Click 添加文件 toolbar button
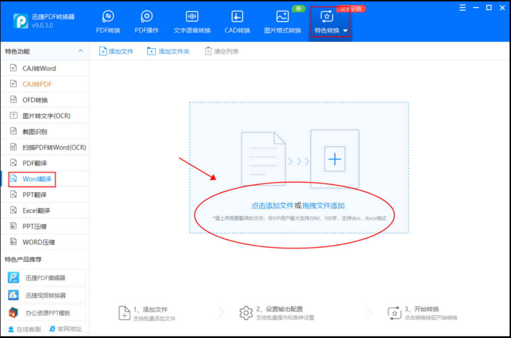The width and height of the screenshot is (511, 338). (x=116, y=51)
